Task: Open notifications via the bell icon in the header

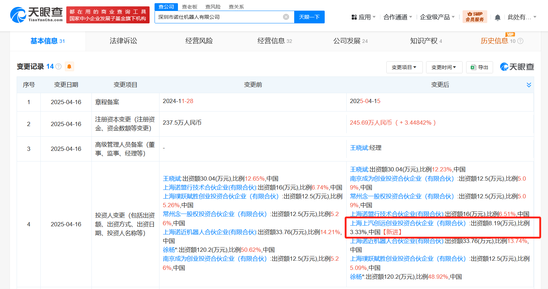Action: click(x=498, y=17)
